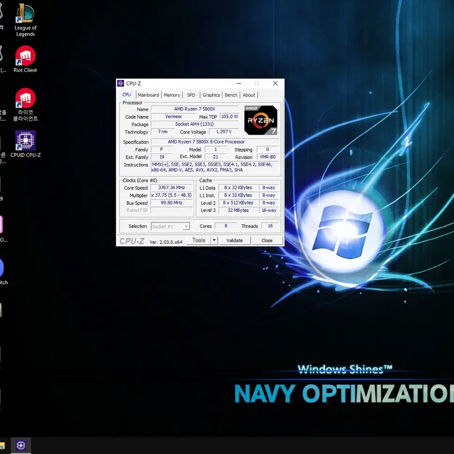Click the Core Voltage value 1.297 V
Screen dimensions: 454x454
coord(224,132)
